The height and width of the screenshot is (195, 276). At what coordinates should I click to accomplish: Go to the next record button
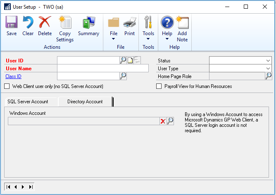pyautogui.click(x=23, y=187)
